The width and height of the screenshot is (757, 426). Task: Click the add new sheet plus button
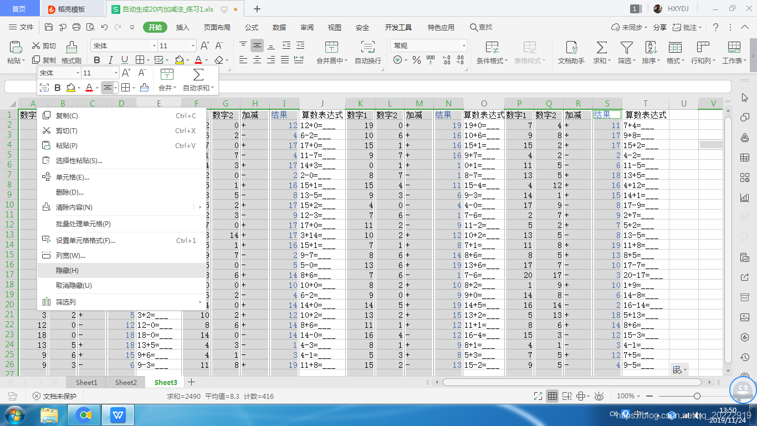click(191, 382)
